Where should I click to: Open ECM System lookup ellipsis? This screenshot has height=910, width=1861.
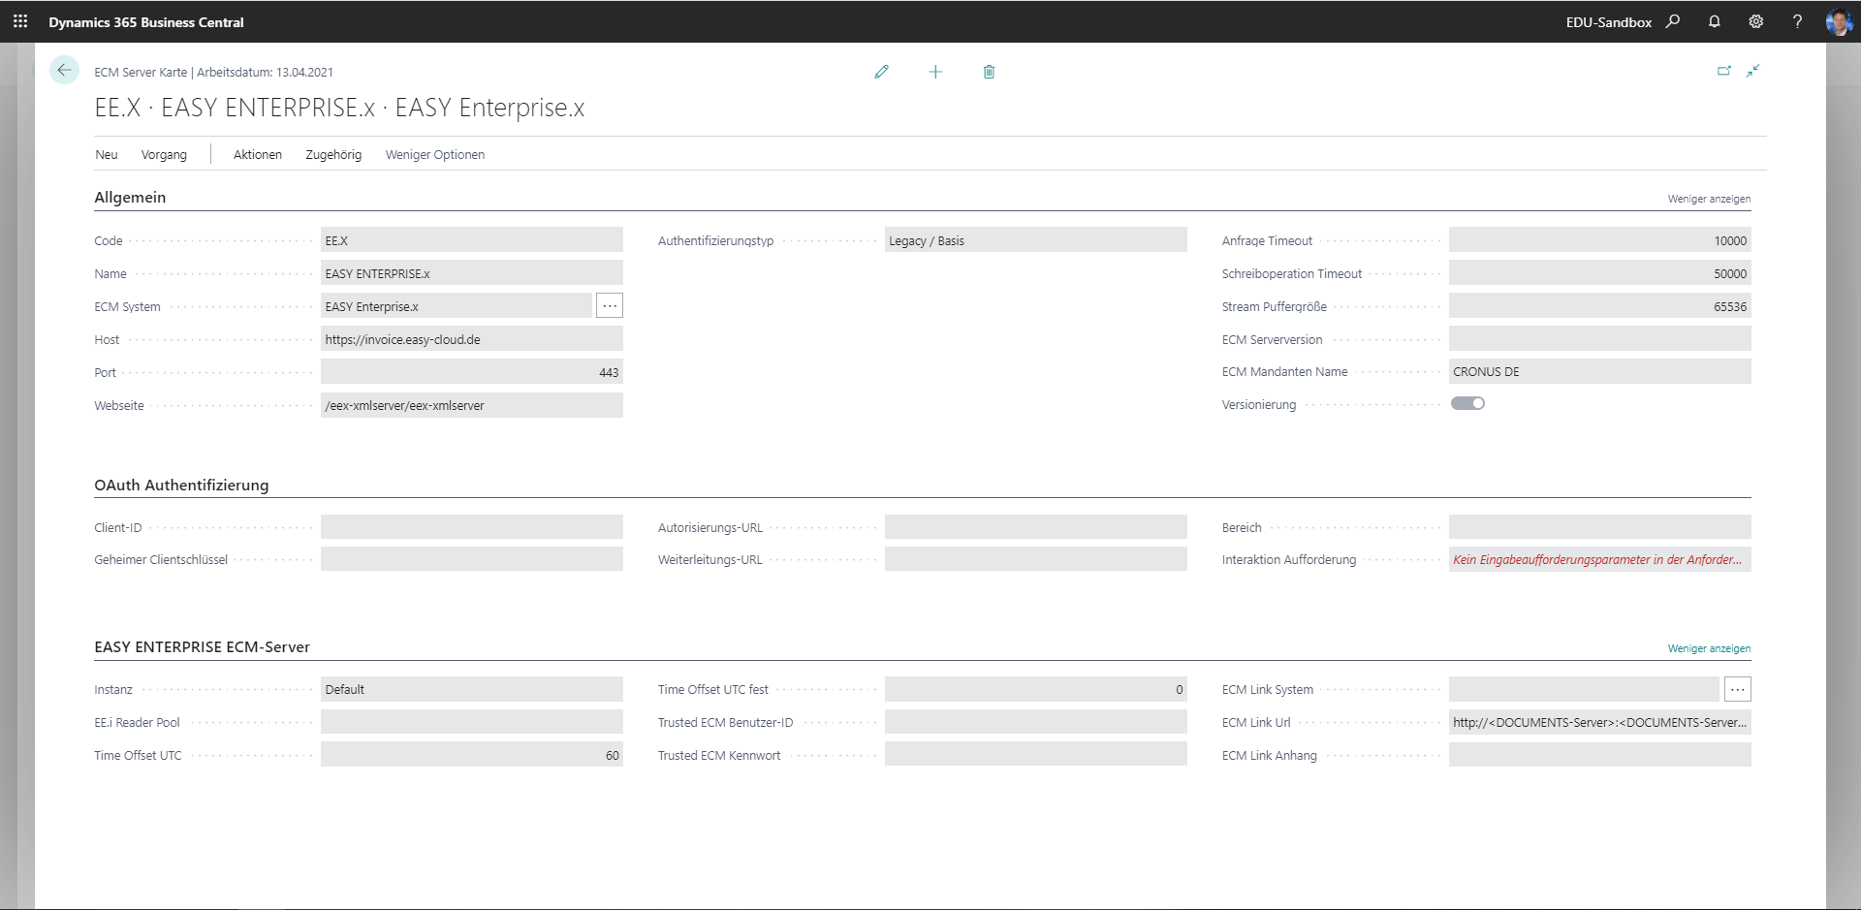pyautogui.click(x=610, y=306)
